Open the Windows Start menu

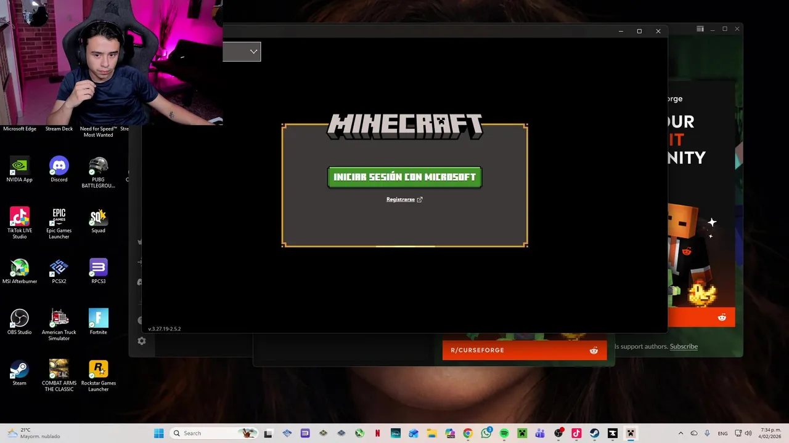(x=158, y=433)
